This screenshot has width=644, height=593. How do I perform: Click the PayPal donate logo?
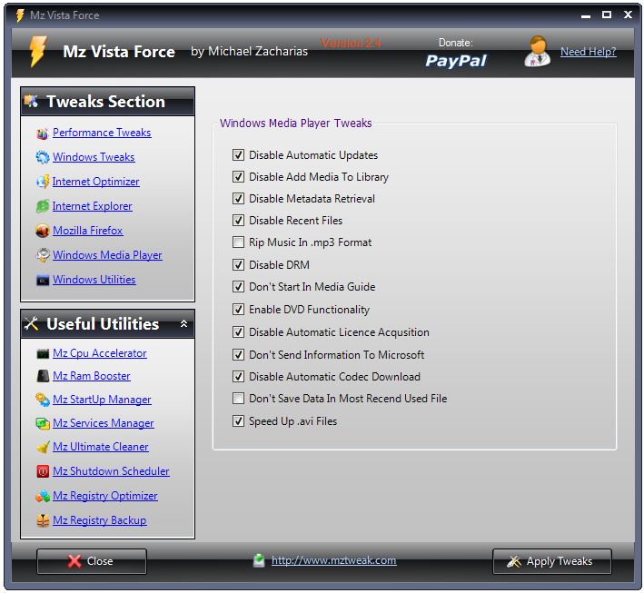455,61
